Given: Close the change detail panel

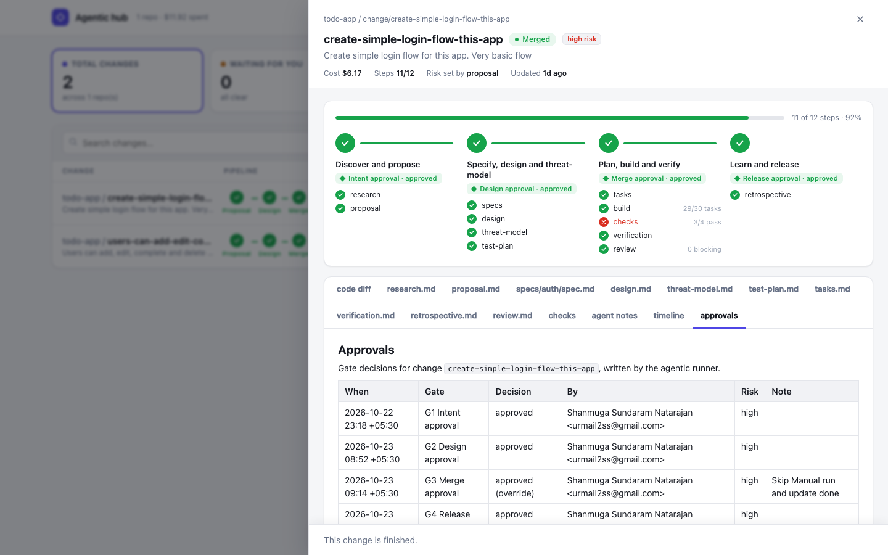Looking at the screenshot, I should point(860,19).
